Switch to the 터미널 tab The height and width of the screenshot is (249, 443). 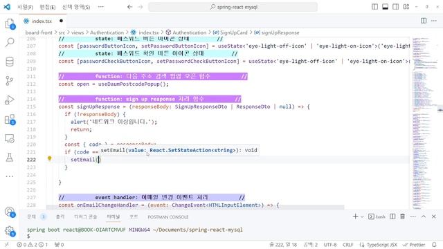(114, 216)
